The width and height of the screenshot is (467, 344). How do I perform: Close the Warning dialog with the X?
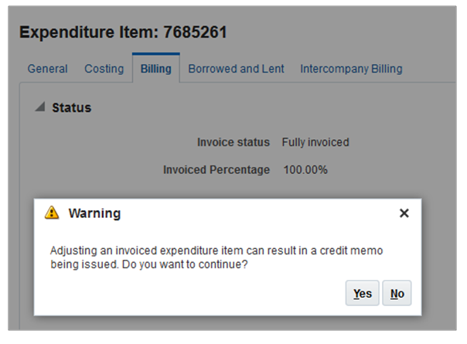(x=404, y=213)
